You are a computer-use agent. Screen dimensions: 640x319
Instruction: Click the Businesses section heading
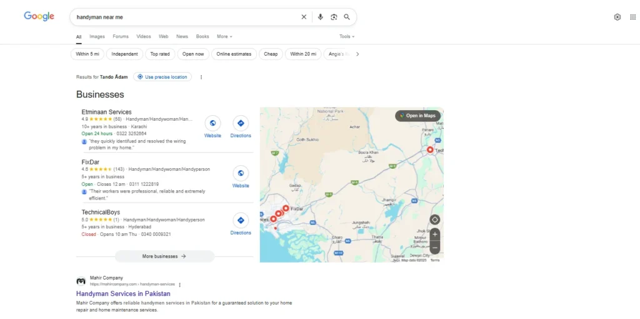click(x=100, y=94)
